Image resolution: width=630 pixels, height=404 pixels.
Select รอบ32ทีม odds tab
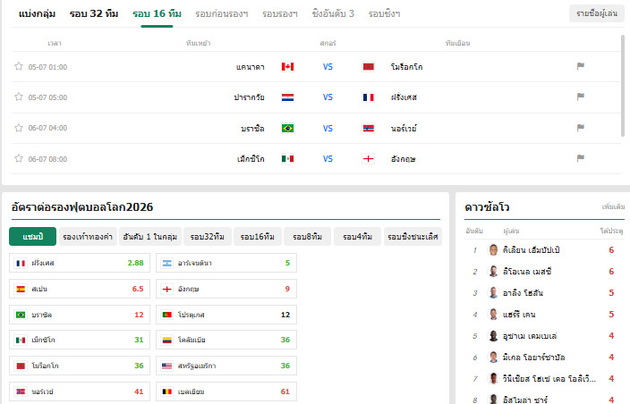pyautogui.click(x=208, y=237)
